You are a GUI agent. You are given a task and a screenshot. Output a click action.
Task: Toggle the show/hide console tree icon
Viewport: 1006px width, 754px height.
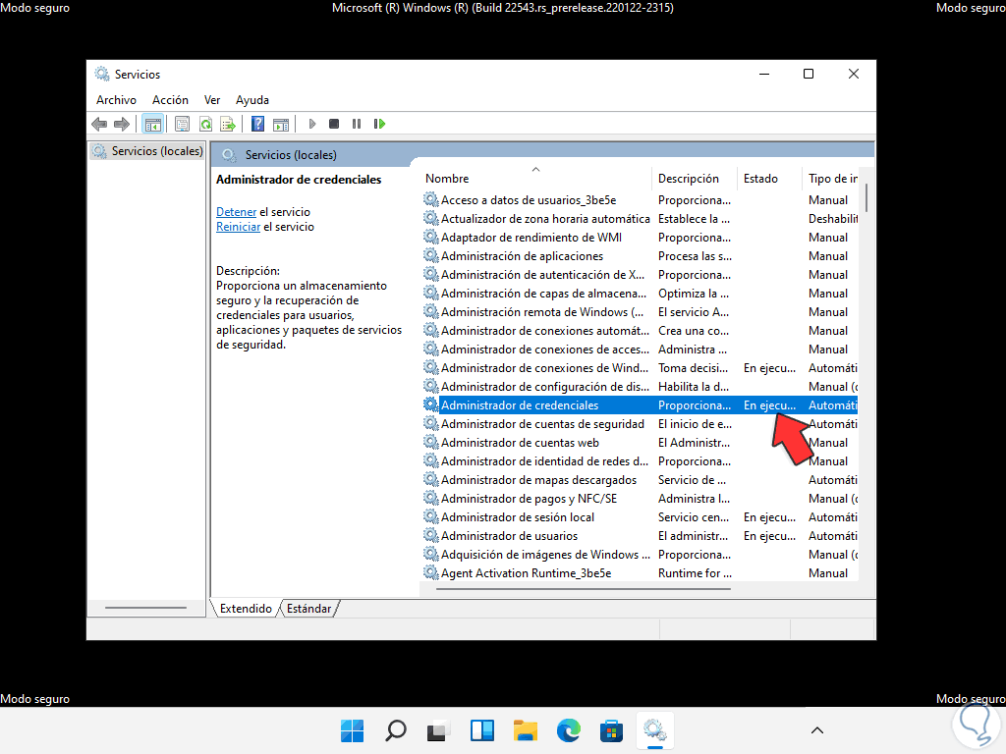tap(152, 124)
